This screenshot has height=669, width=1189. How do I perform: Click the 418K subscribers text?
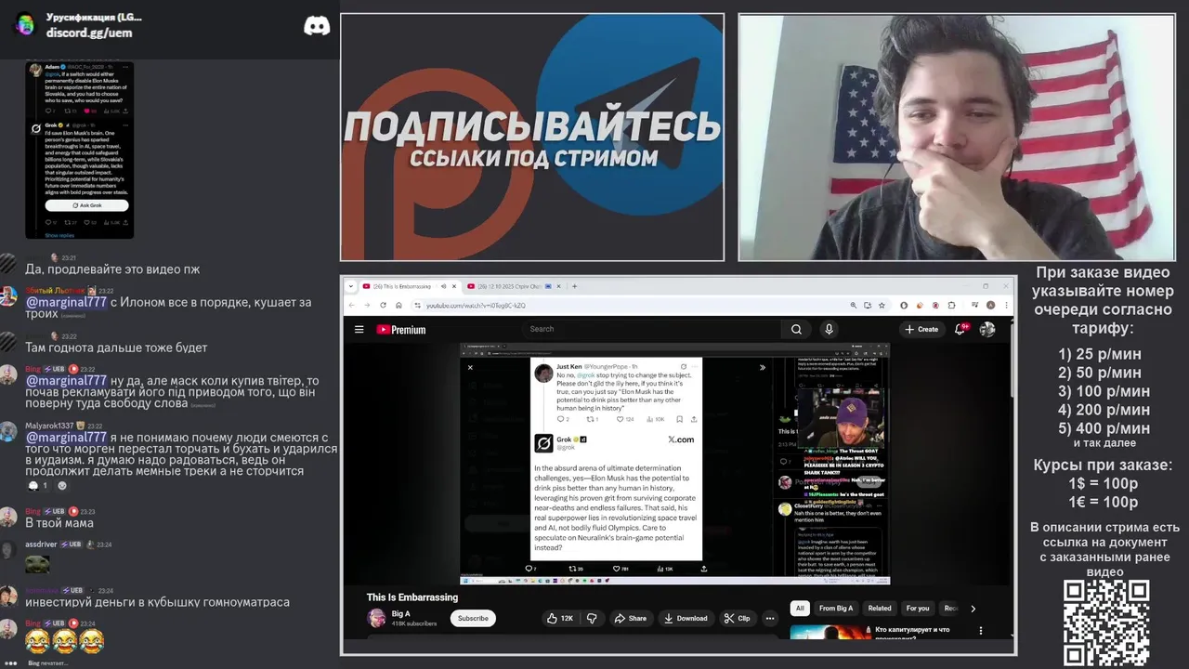pyautogui.click(x=414, y=623)
